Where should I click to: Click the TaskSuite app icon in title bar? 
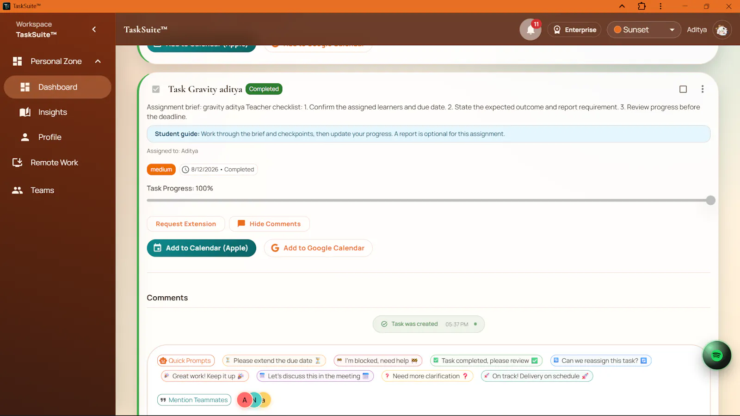point(6,6)
